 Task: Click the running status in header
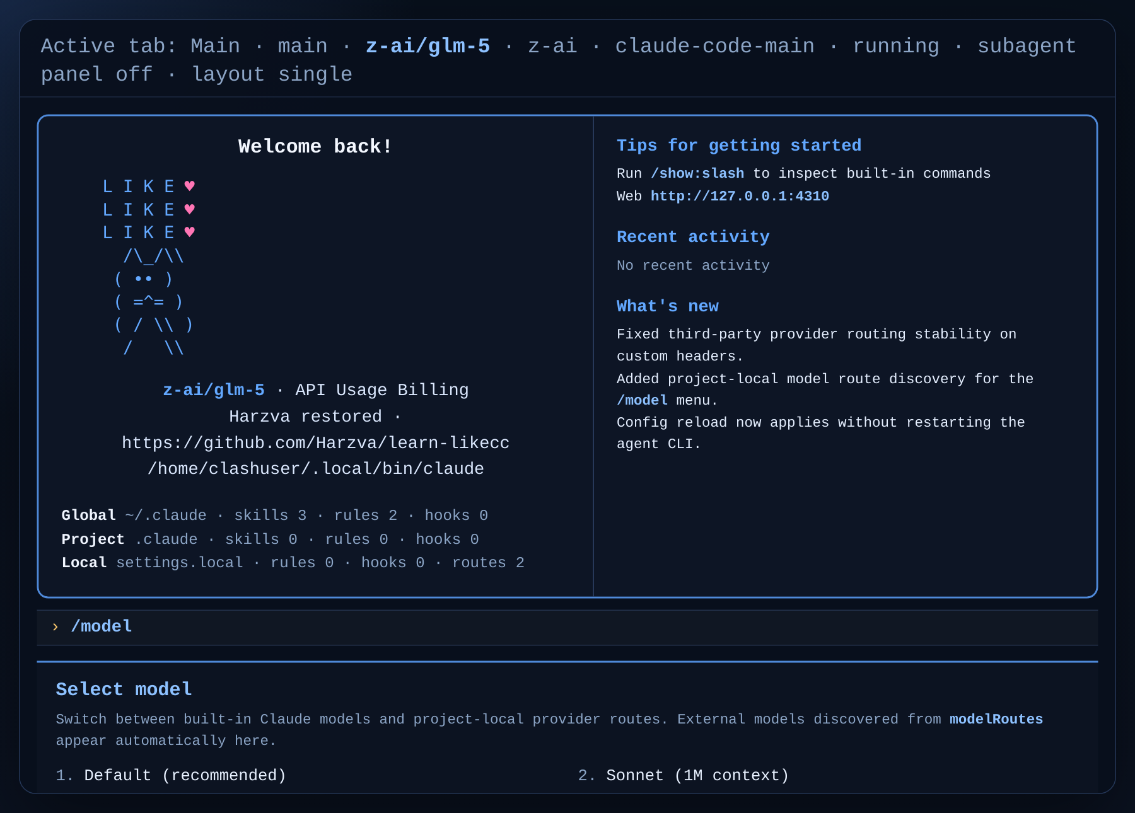point(895,46)
